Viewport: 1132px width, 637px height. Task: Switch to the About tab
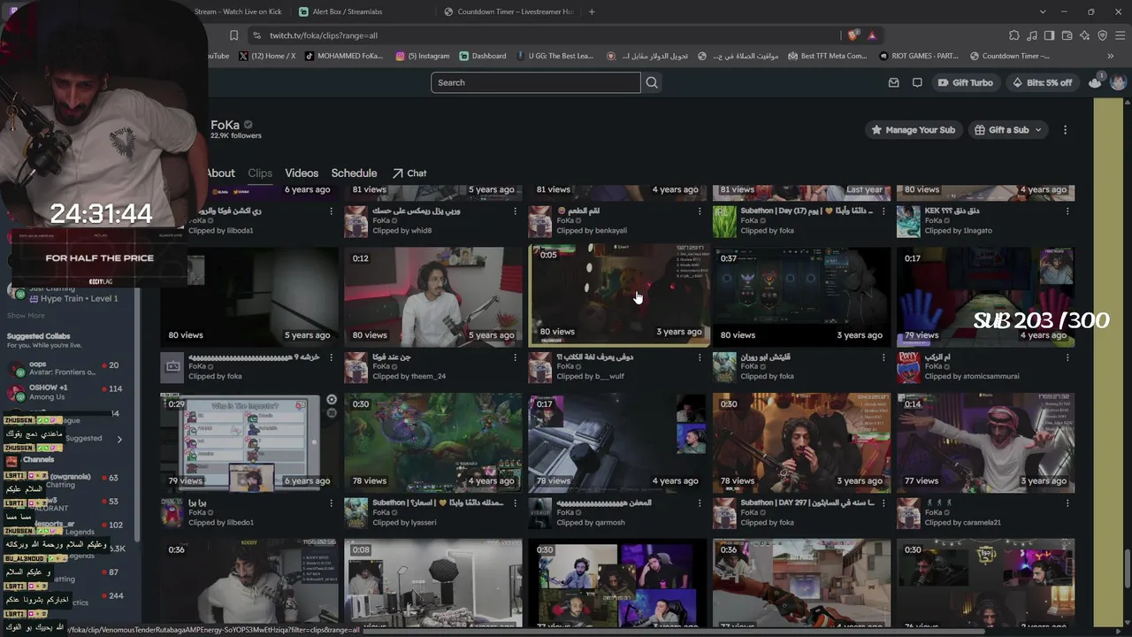tap(220, 173)
